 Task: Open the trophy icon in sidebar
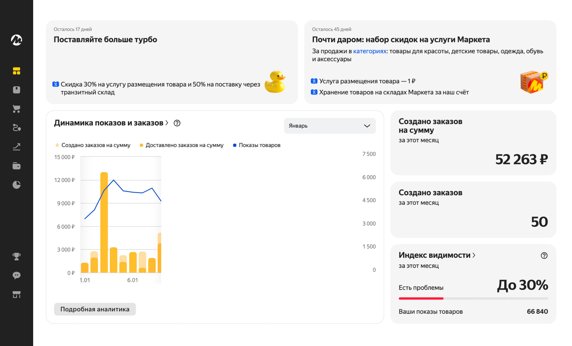coord(16,256)
